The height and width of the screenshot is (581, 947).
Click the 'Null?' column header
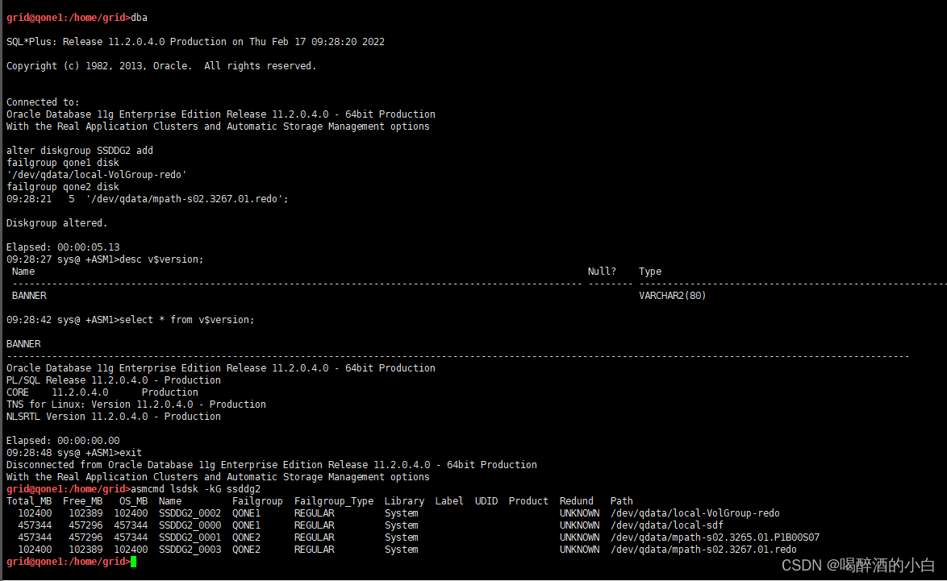point(602,271)
